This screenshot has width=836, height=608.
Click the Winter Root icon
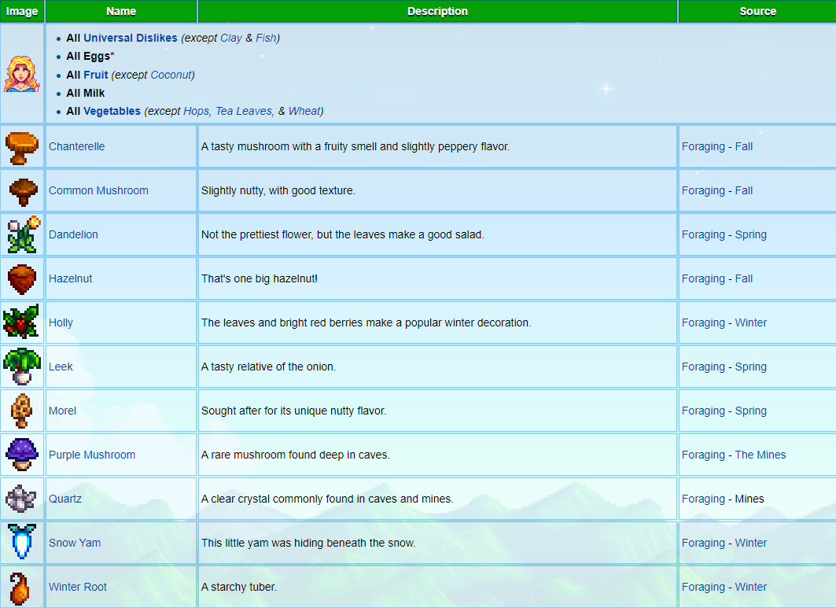tap(19, 589)
